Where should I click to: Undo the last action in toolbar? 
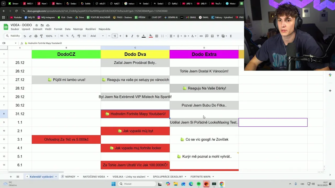pyautogui.click(x=25, y=36)
